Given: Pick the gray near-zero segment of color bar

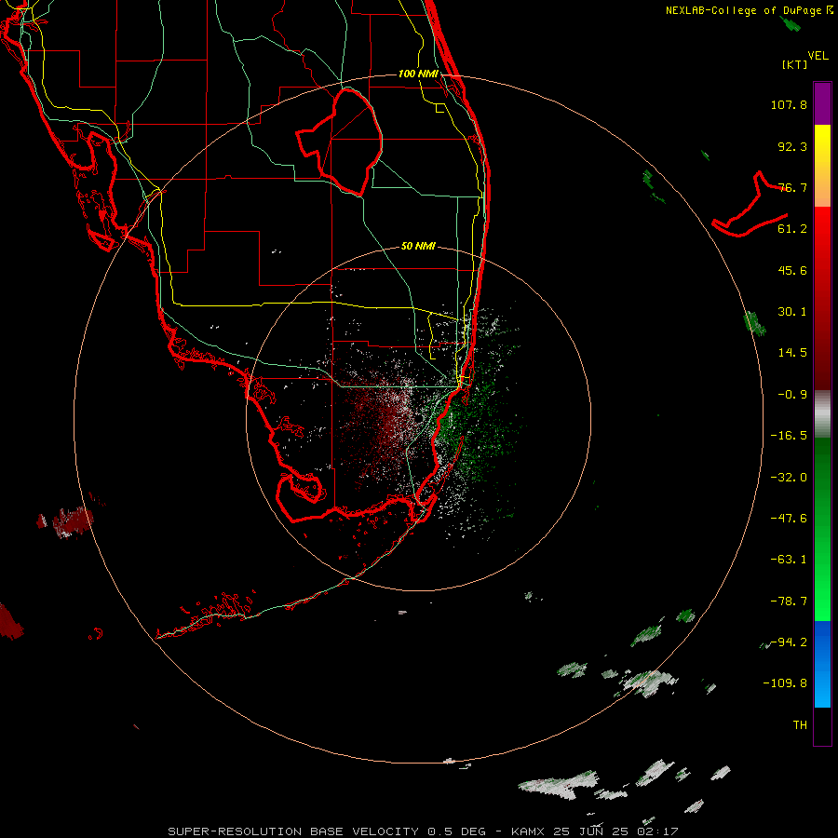Looking at the screenshot, I should point(822,414).
